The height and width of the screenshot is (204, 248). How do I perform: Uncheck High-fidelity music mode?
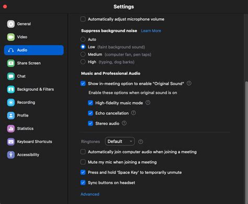(91, 103)
